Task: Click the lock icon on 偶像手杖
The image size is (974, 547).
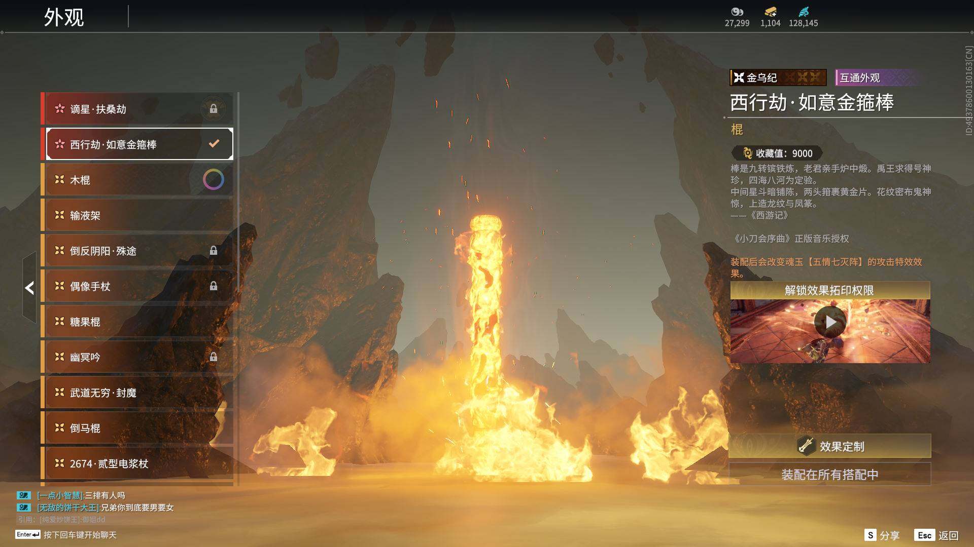Action: point(214,286)
